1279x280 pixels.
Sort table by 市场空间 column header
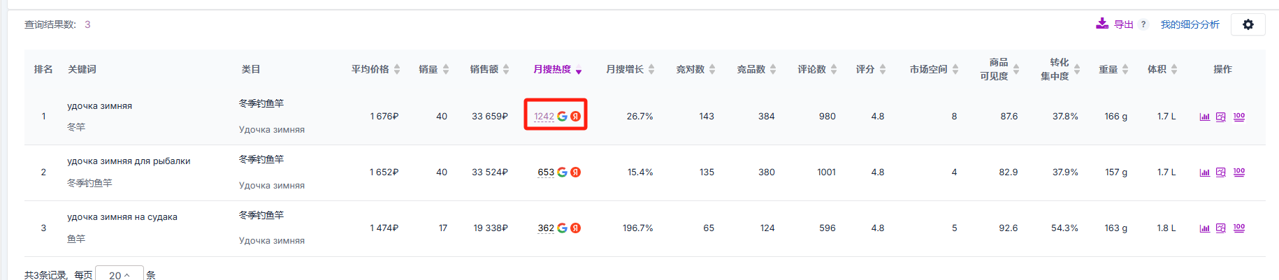[933, 69]
